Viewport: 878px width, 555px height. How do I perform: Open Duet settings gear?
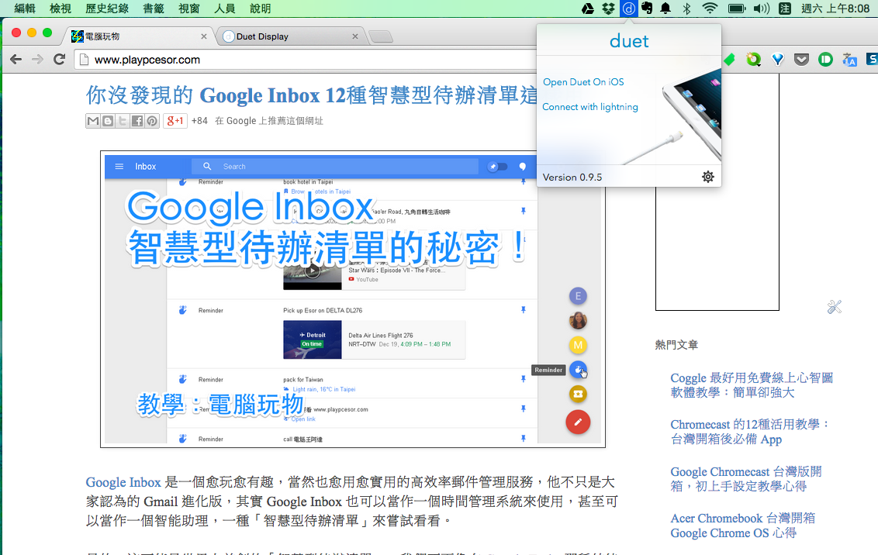[708, 177]
